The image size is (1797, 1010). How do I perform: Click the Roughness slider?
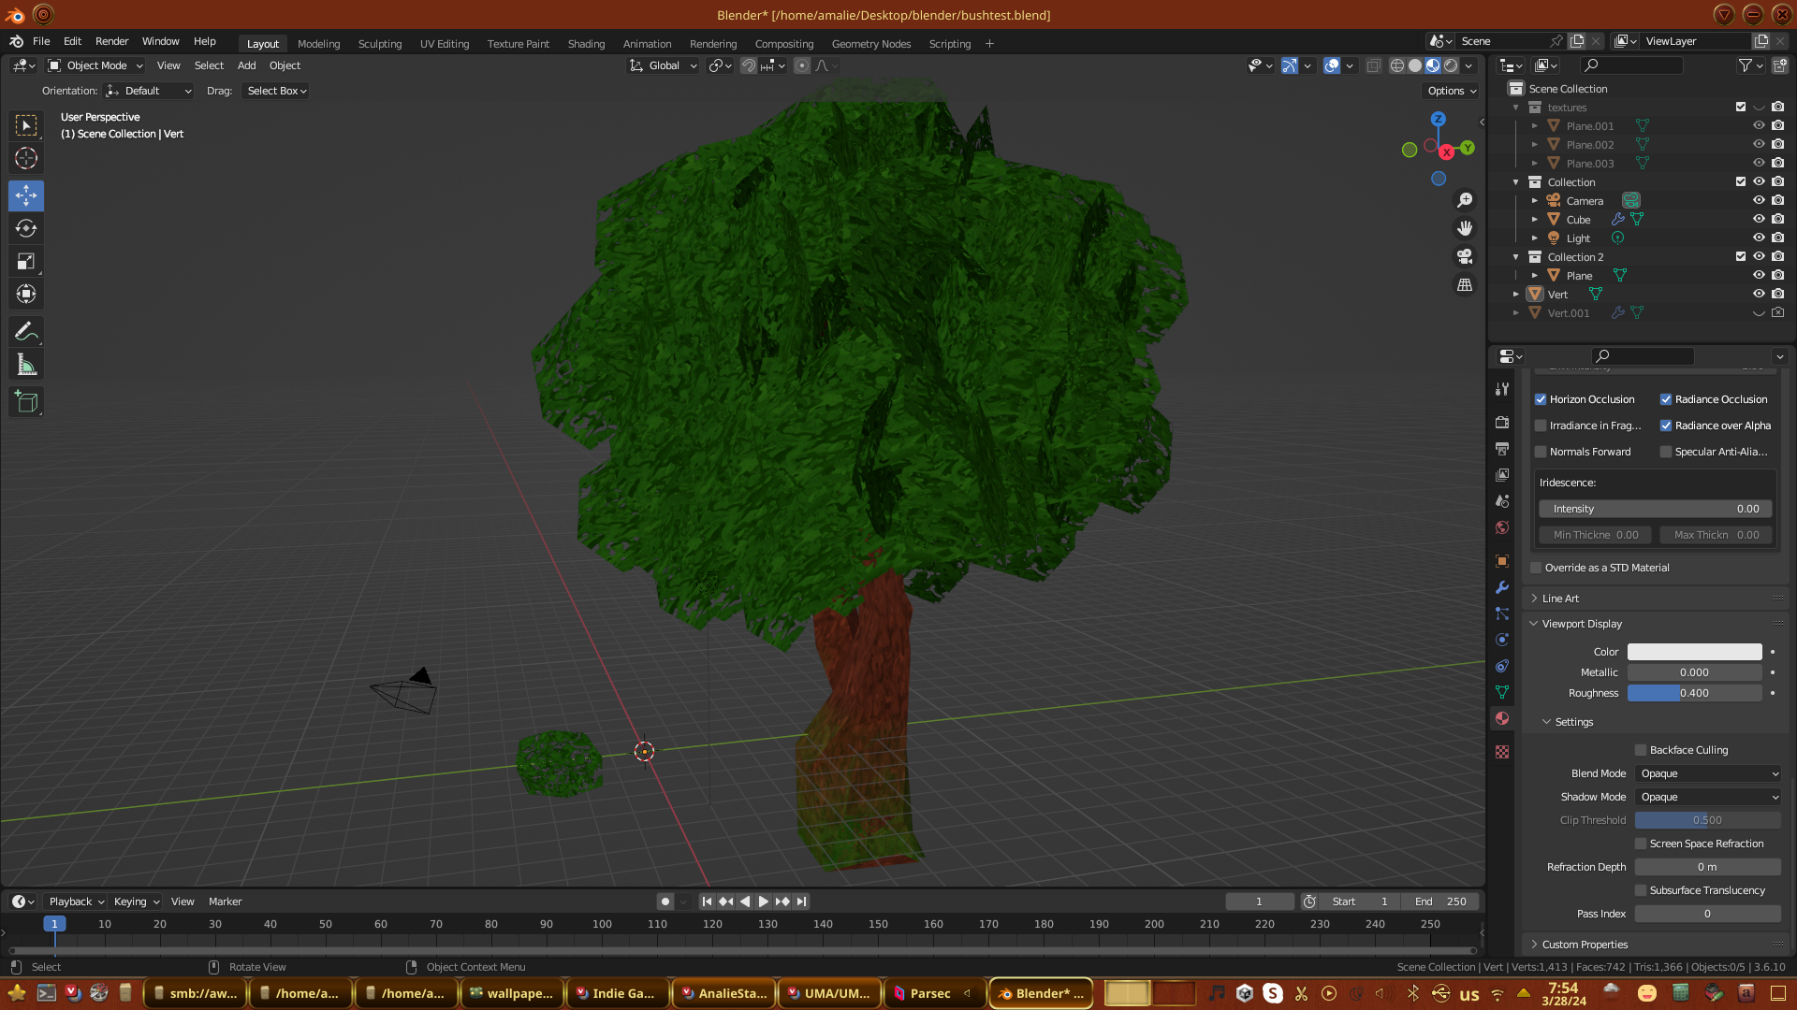click(1694, 693)
